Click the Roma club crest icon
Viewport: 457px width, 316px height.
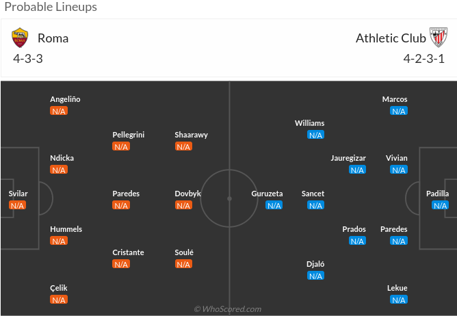[x=20, y=38]
